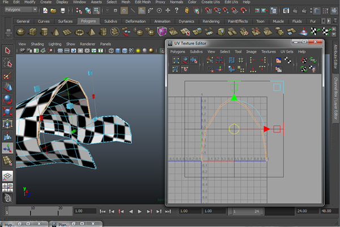
Task: Toggle use all lights yellow sphere
Action: pyautogui.click(x=138, y=51)
